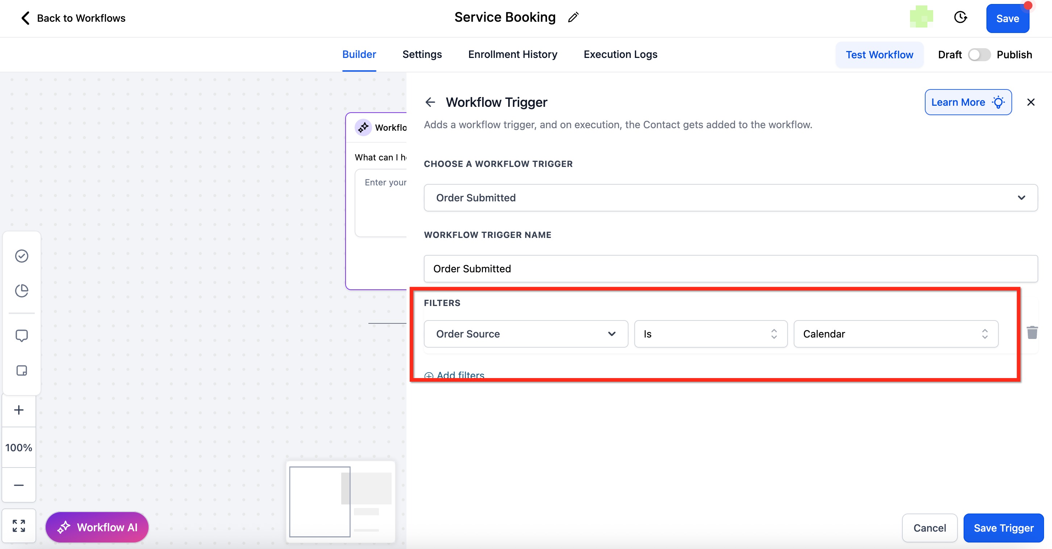
Task: Zoom out on the canvas with minus
Action: (x=19, y=485)
